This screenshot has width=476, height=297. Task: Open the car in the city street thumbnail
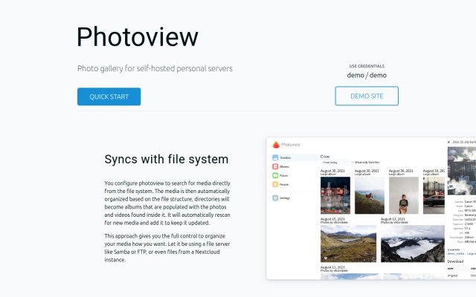434,195
